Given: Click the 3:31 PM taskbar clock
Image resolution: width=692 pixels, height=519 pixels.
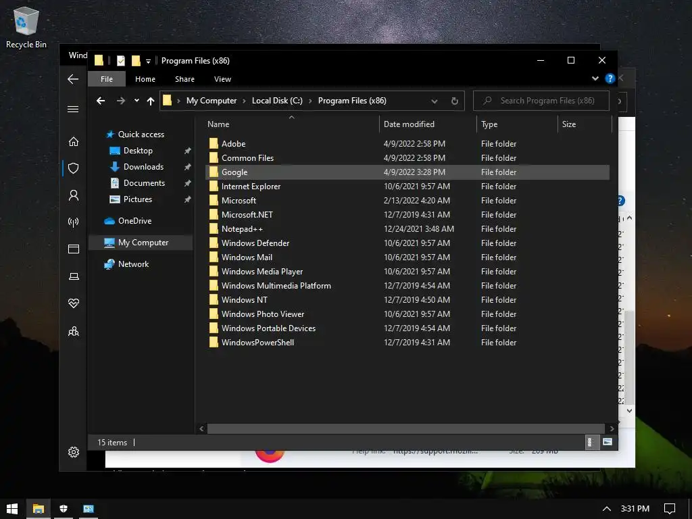Looking at the screenshot, I should click(635, 509).
